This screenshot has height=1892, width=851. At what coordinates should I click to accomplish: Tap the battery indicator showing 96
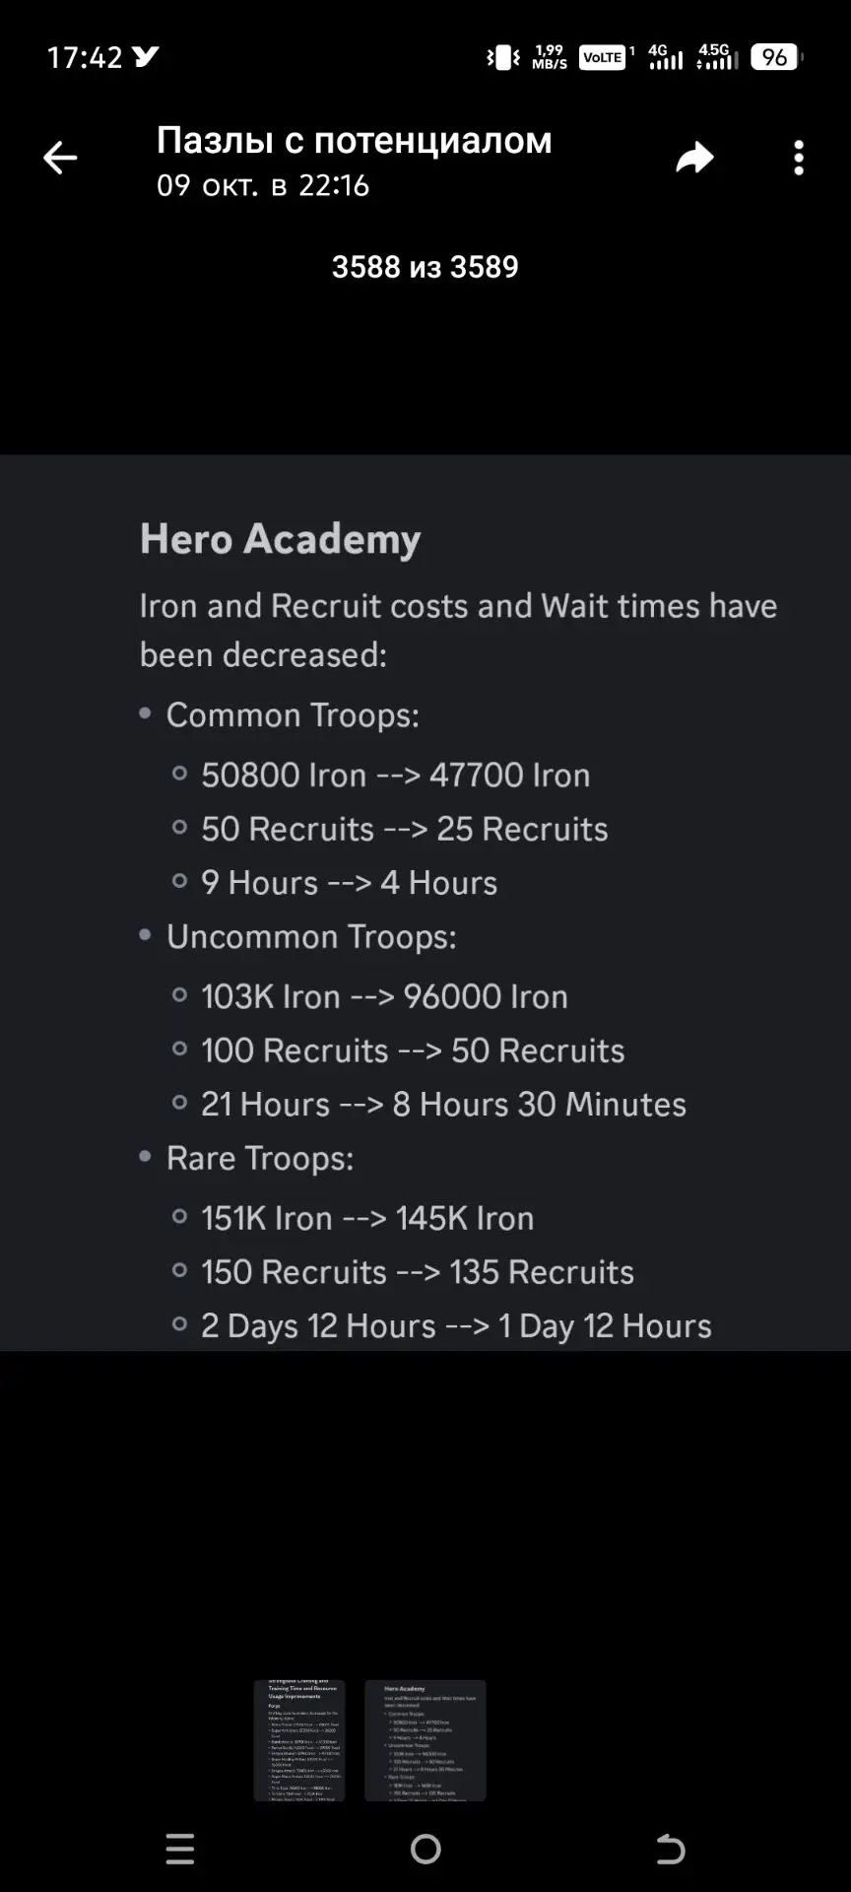tap(777, 57)
